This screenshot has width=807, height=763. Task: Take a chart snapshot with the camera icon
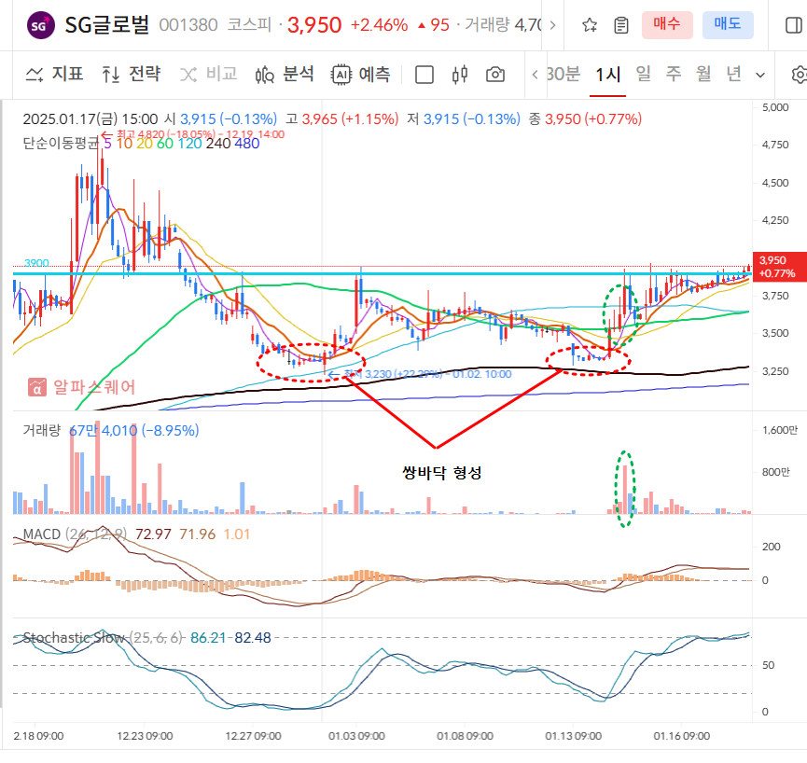pos(495,73)
